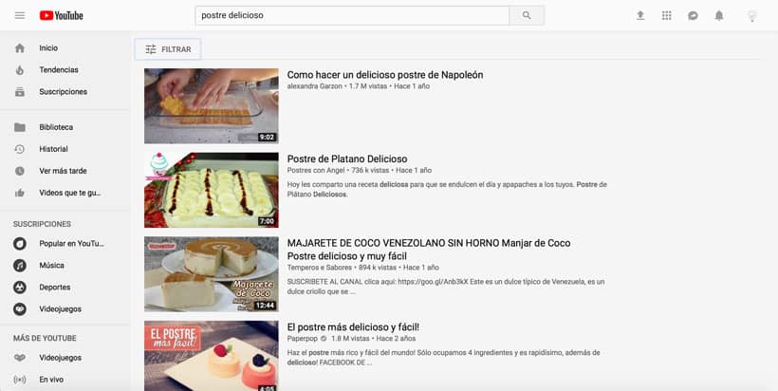
Task: Click inside the search text field
Action: (352, 15)
